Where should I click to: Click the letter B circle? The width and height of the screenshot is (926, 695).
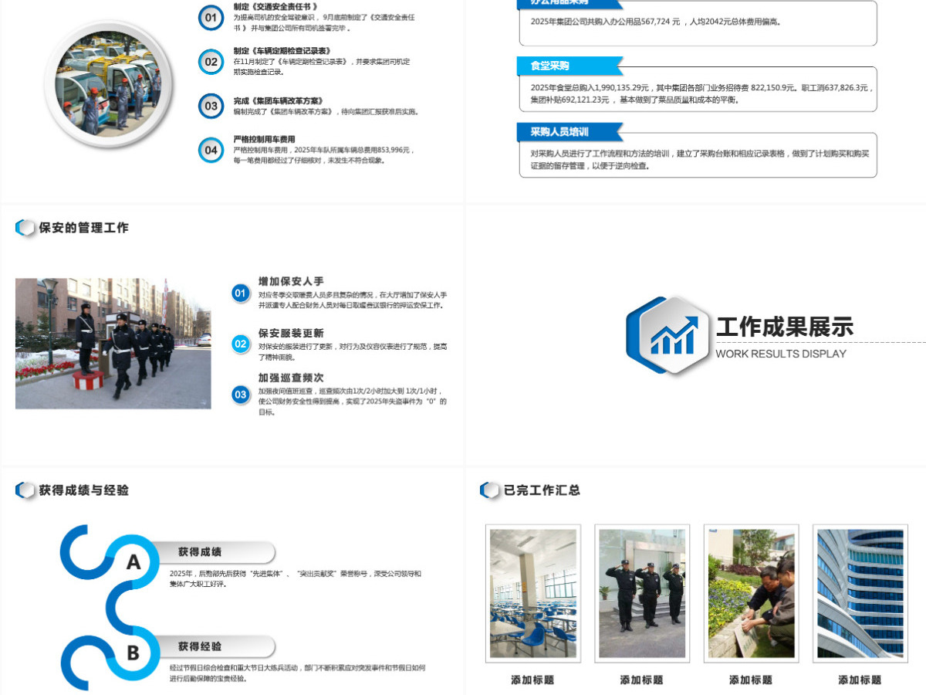tap(133, 653)
